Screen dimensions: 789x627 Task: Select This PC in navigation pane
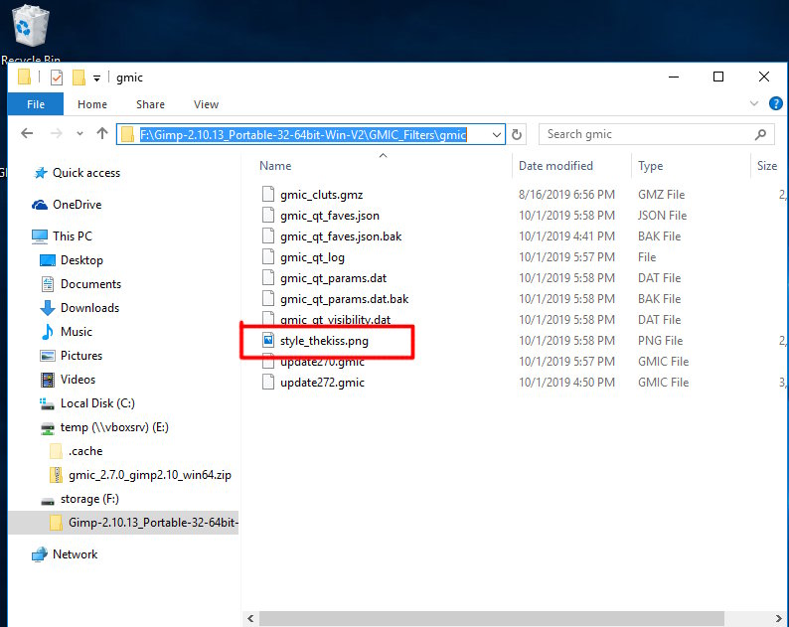[72, 236]
